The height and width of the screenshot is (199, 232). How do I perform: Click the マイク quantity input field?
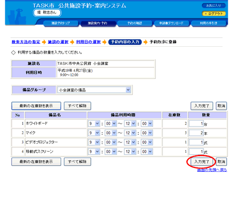tap(196, 133)
